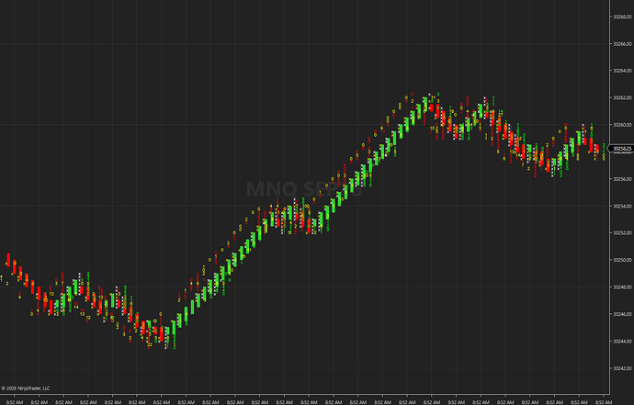Click the 30266.00 price scale label
Viewport: 634px width, 405px height.
[622, 44]
